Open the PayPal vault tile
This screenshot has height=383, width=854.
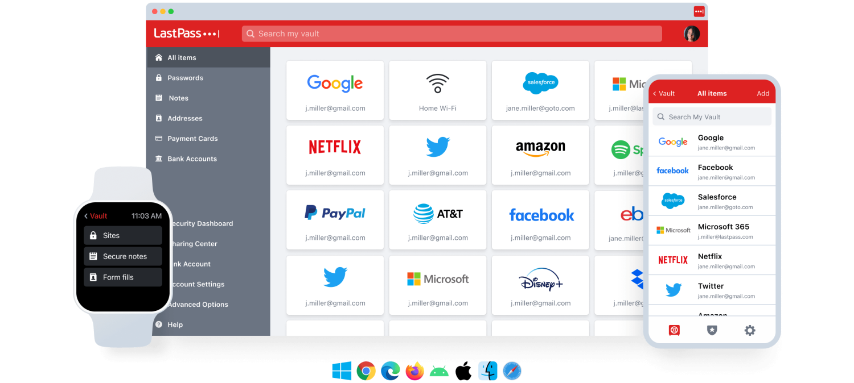[x=335, y=220]
